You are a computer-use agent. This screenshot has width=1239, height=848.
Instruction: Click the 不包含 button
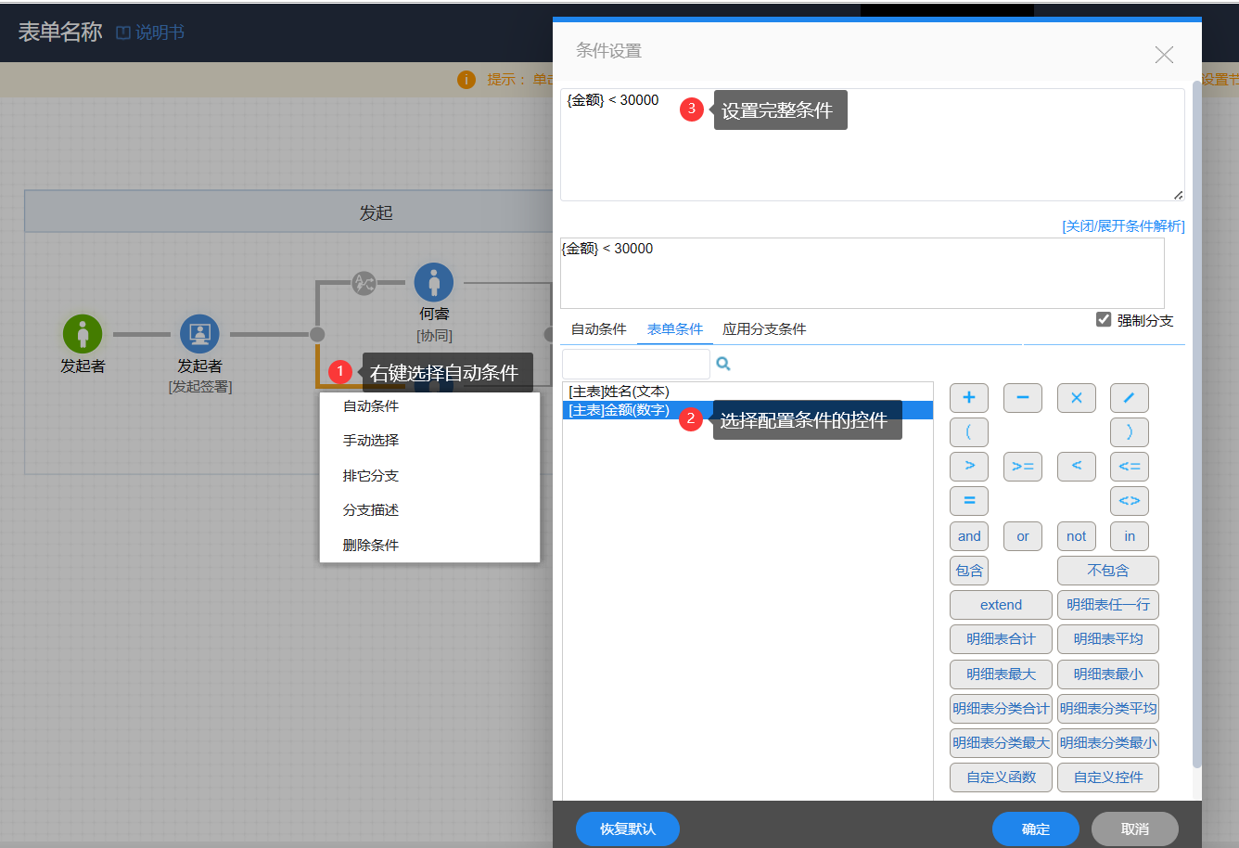coord(1108,571)
